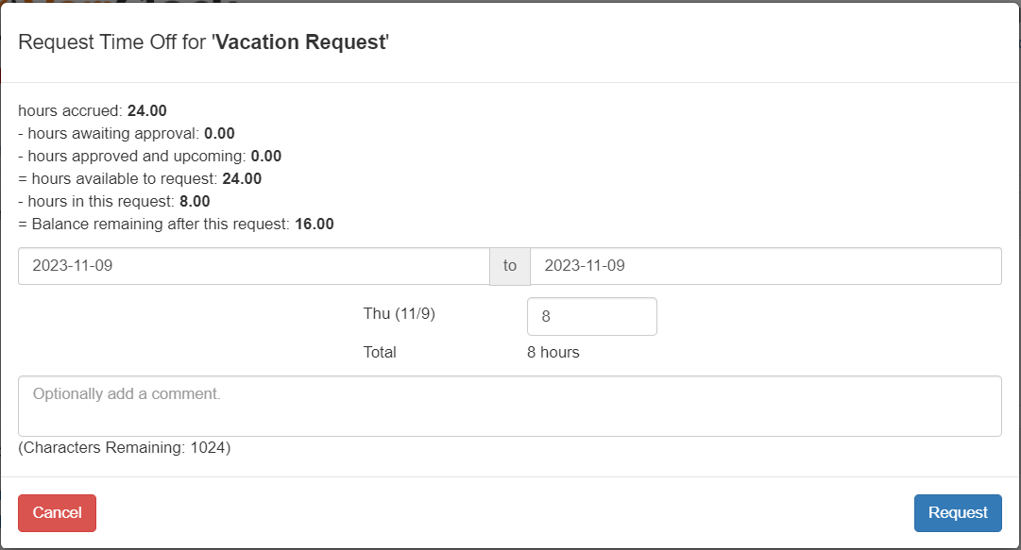Cancel the vacation request

click(57, 512)
